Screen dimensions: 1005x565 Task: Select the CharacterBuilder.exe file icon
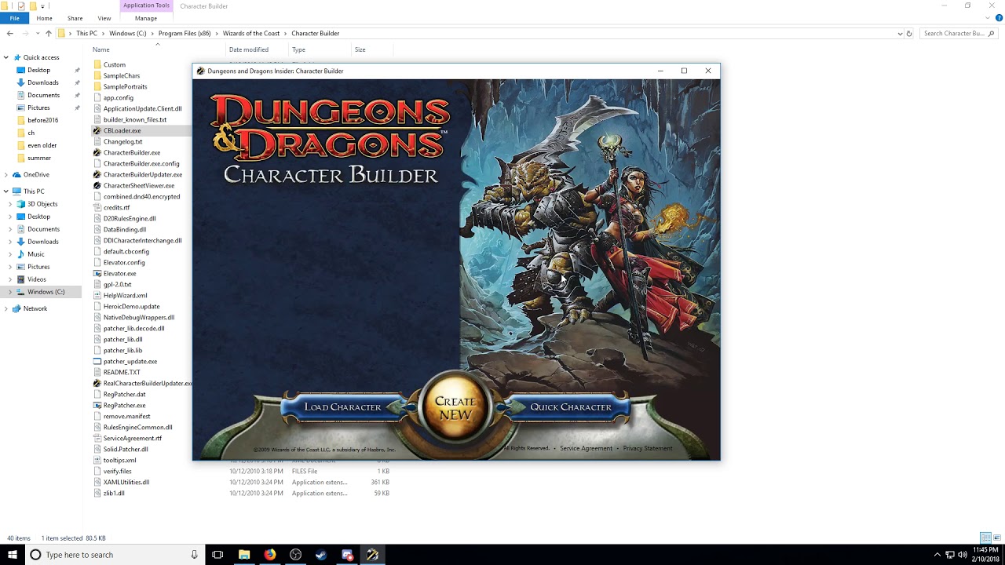(97, 153)
